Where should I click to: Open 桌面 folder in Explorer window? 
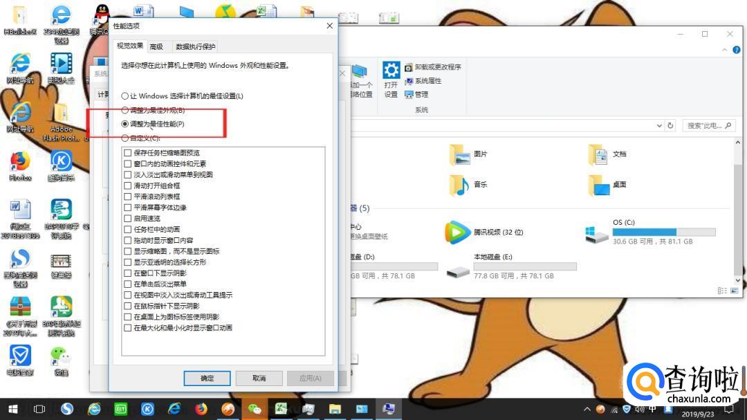[x=607, y=185]
